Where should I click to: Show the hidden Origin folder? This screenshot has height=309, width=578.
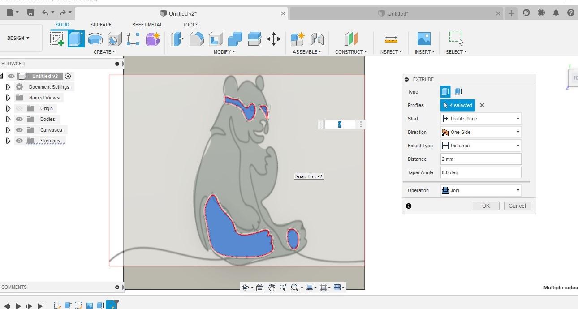pos(19,108)
